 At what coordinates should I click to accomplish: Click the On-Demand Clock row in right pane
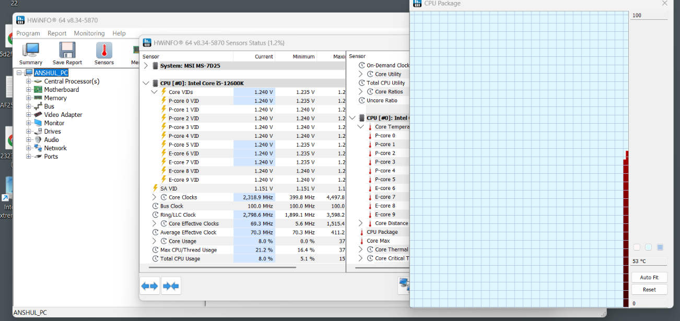[388, 65]
